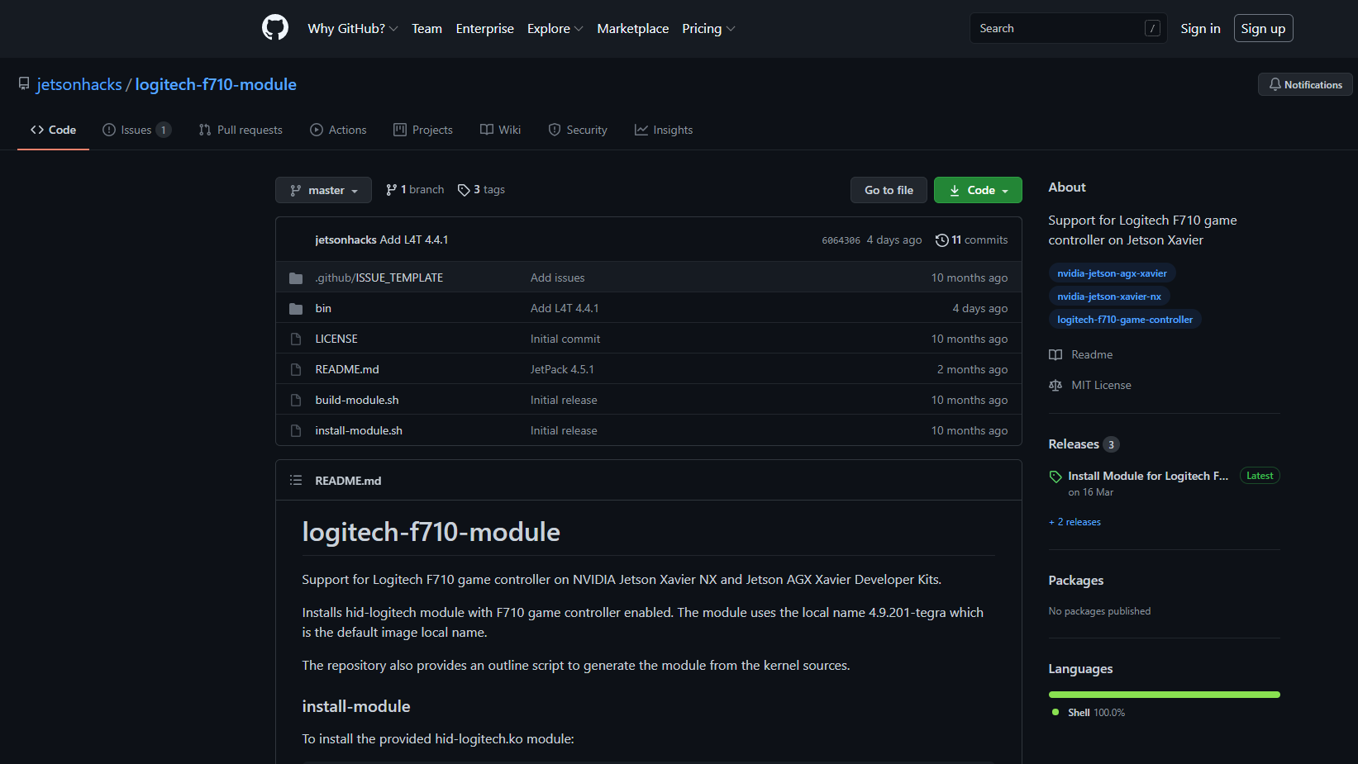Switch to the Pull requests tab
1358x764 pixels.
click(x=241, y=130)
